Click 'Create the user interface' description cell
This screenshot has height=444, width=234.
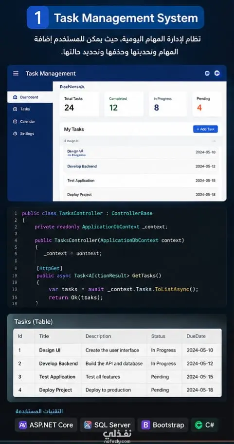point(112,350)
